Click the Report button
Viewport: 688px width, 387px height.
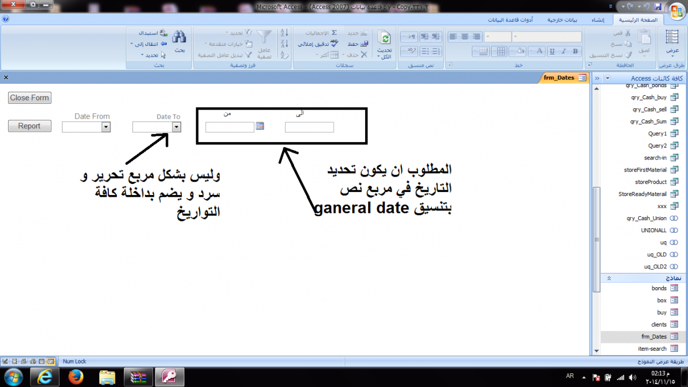(29, 126)
